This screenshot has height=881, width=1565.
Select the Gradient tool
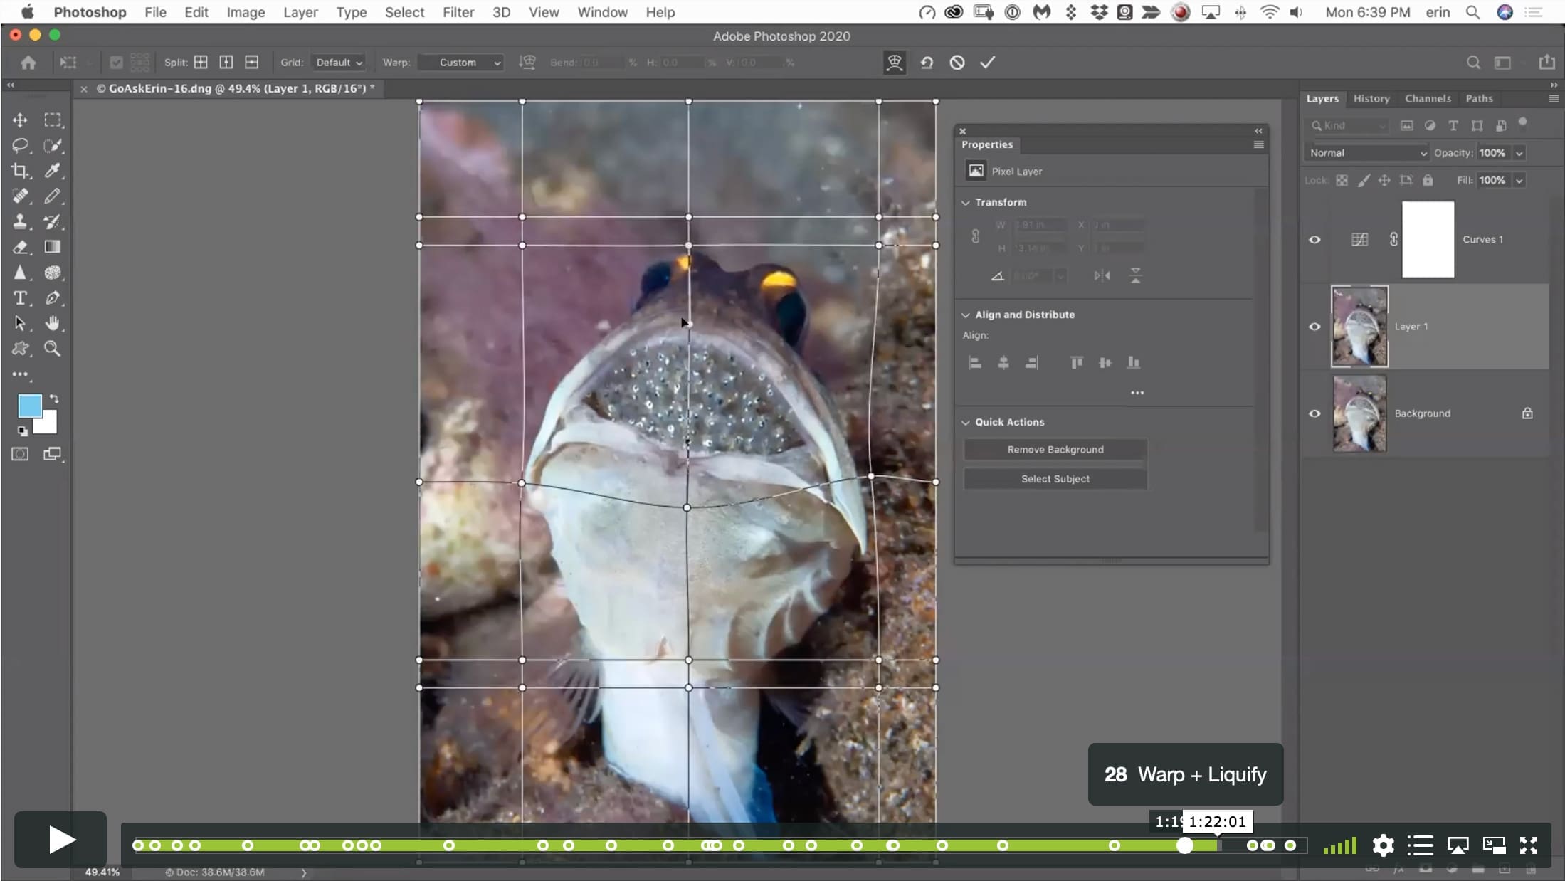pos(53,247)
